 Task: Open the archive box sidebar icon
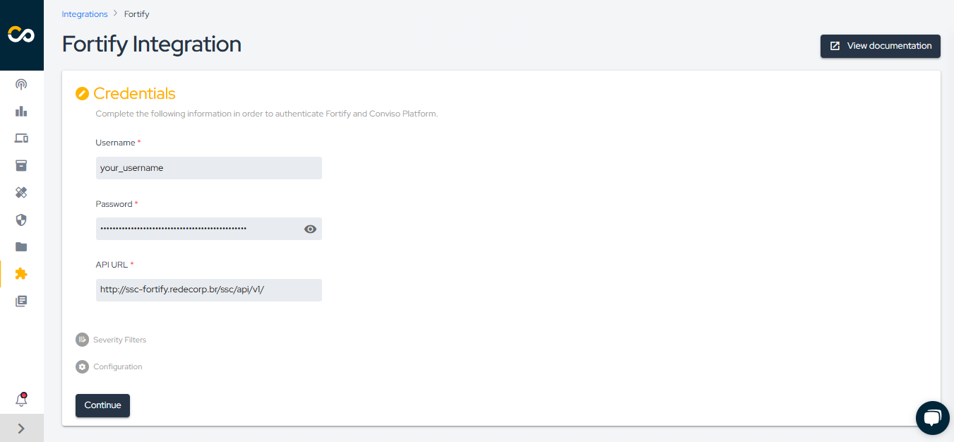21,165
